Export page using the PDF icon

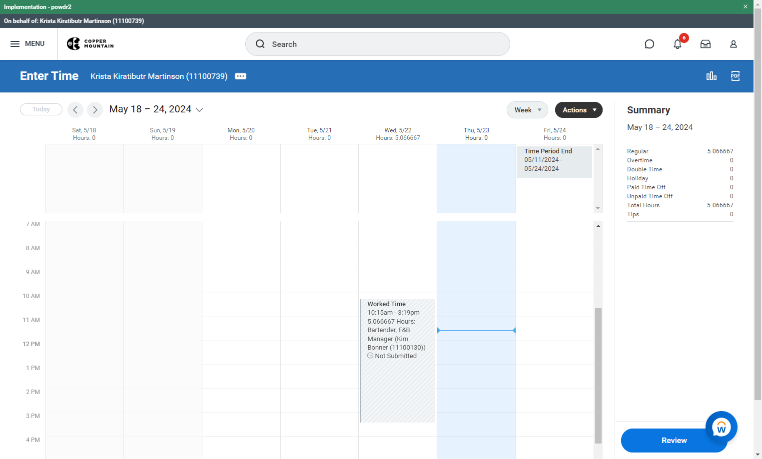(735, 76)
